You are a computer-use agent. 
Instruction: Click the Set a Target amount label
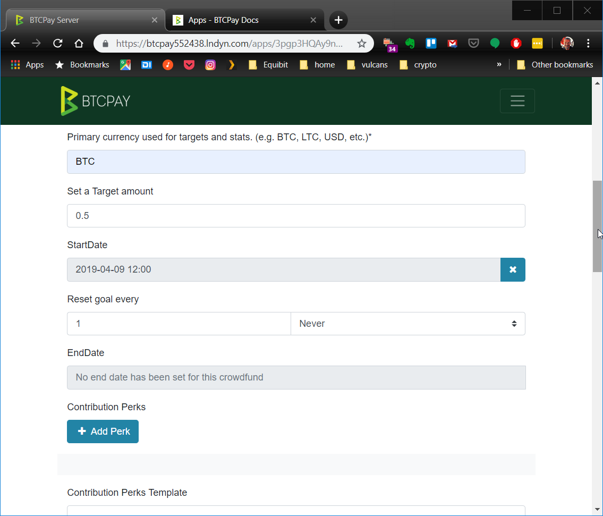point(110,191)
